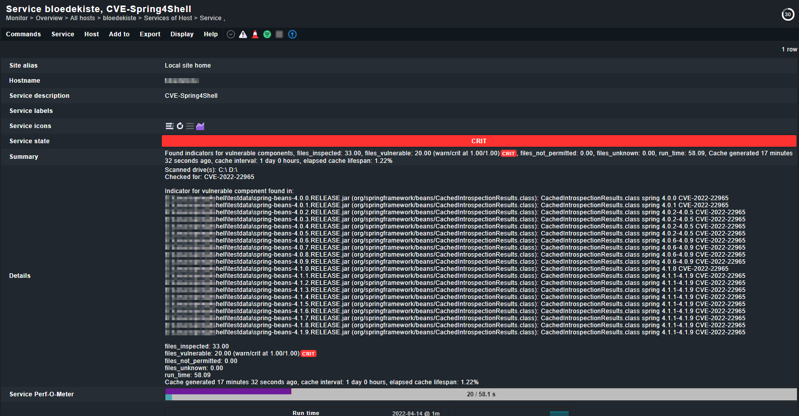This screenshot has width=799, height=416.
Task: Click the Run time graph title
Action: pos(306,413)
